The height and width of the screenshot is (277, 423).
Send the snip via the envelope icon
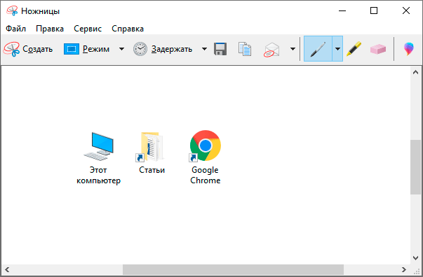point(272,50)
